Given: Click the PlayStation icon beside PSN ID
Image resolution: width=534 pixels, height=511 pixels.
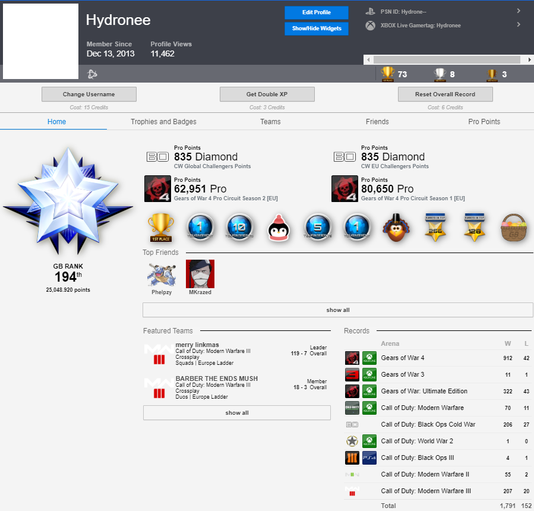Looking at the screenshot, I should (x=370, y=11).
